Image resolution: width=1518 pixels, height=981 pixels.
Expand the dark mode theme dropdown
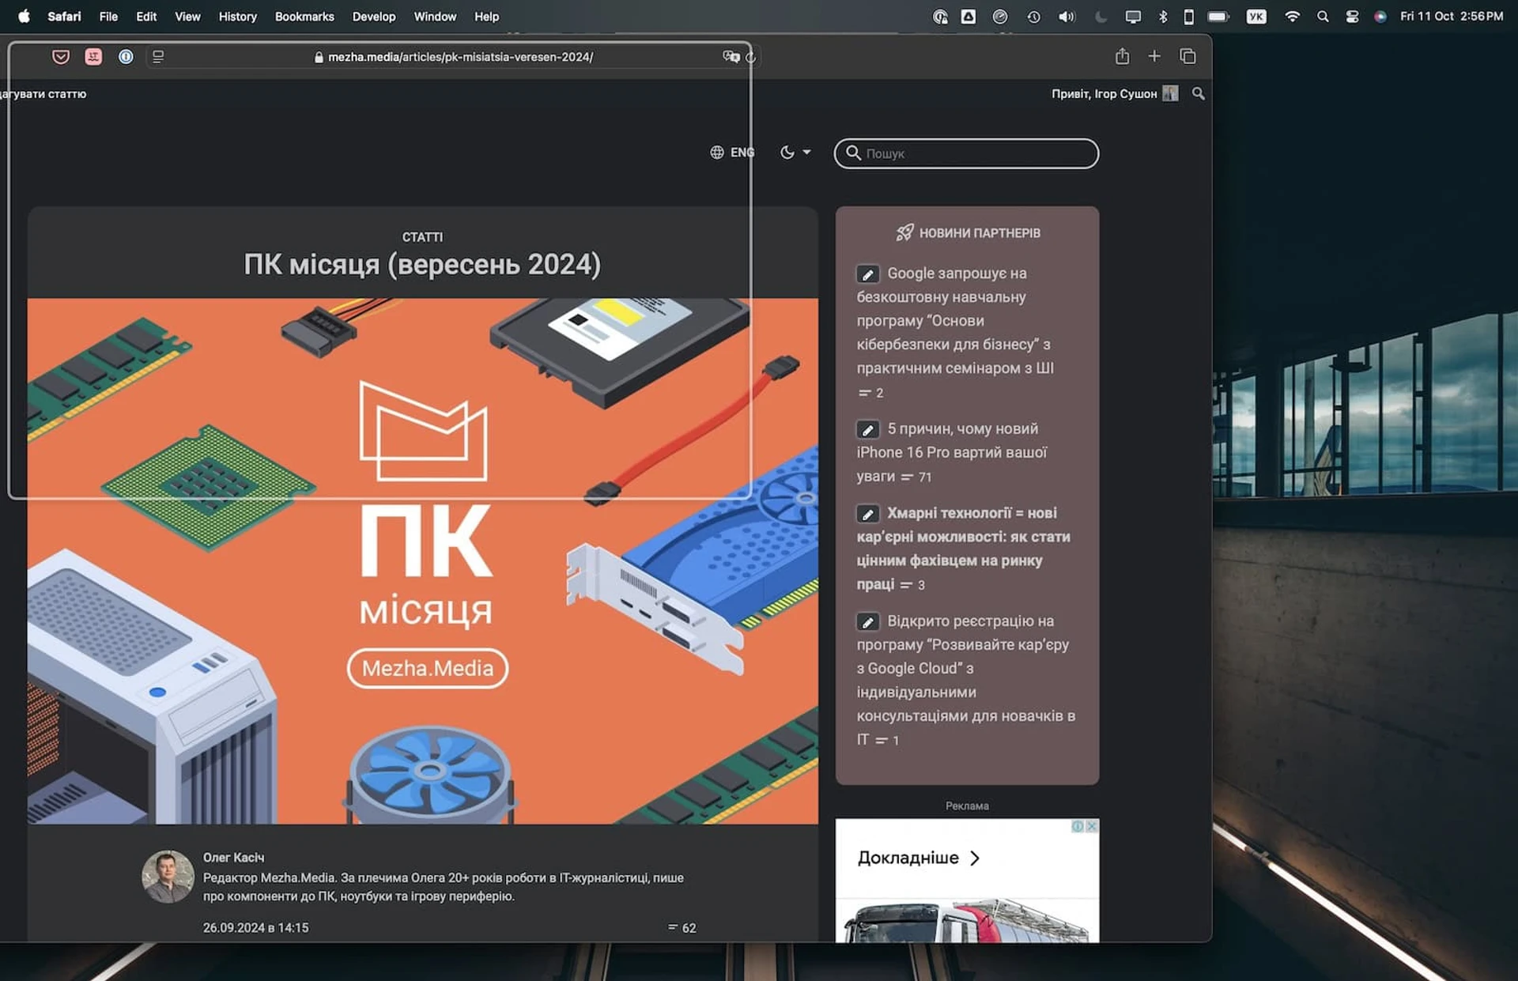coord(795,153)
